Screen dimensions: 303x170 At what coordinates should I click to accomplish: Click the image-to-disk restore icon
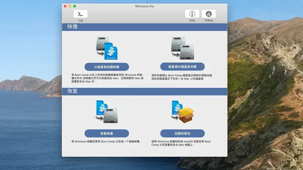click(107, 112)
